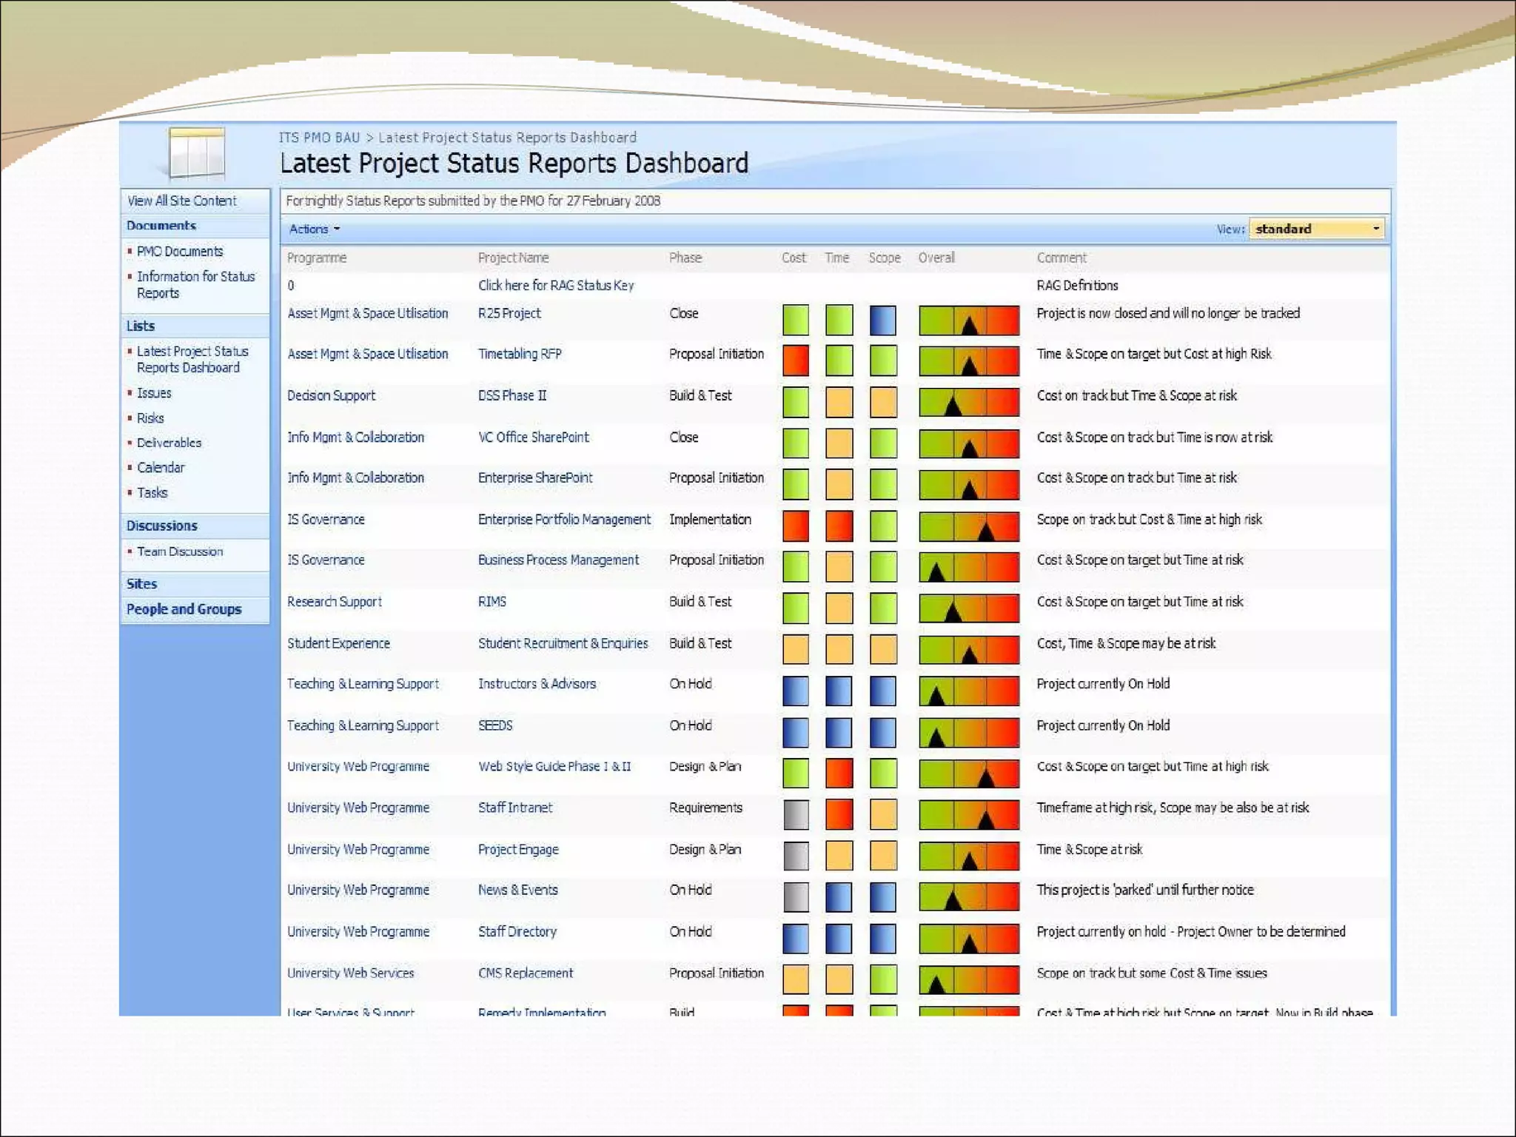Click the green Scope indicator for CMS Replacement

click(x=882, y=979)
